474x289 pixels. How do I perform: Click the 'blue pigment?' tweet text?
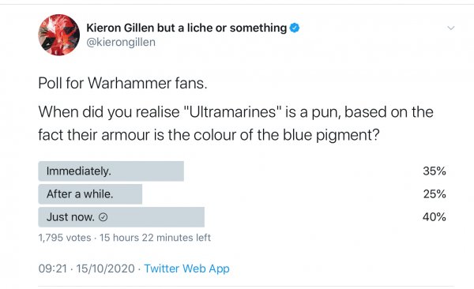331,135
